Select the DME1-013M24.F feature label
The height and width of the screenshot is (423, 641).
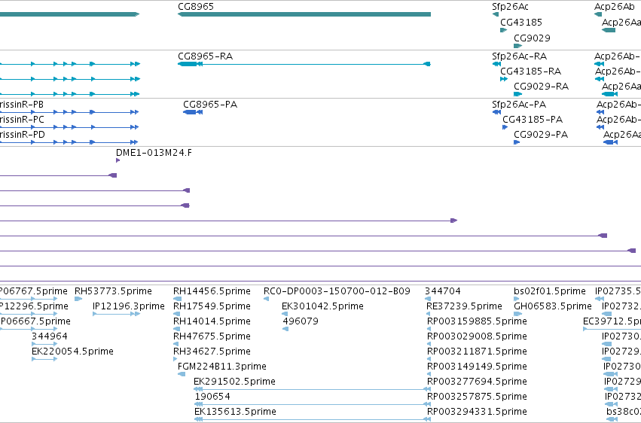coord(154,153)
